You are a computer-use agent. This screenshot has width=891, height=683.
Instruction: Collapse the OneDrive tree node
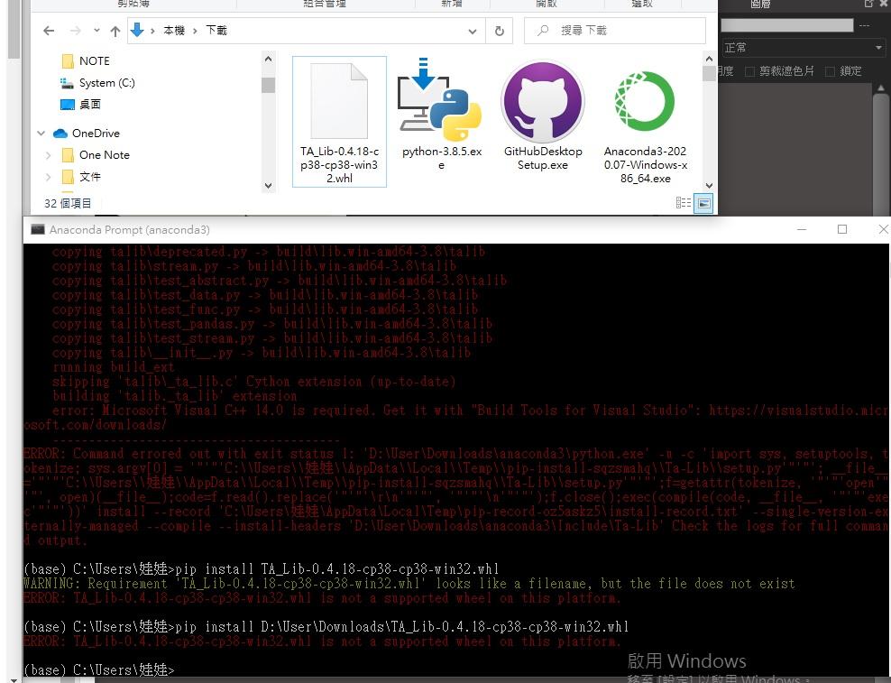tap(41, 133)
